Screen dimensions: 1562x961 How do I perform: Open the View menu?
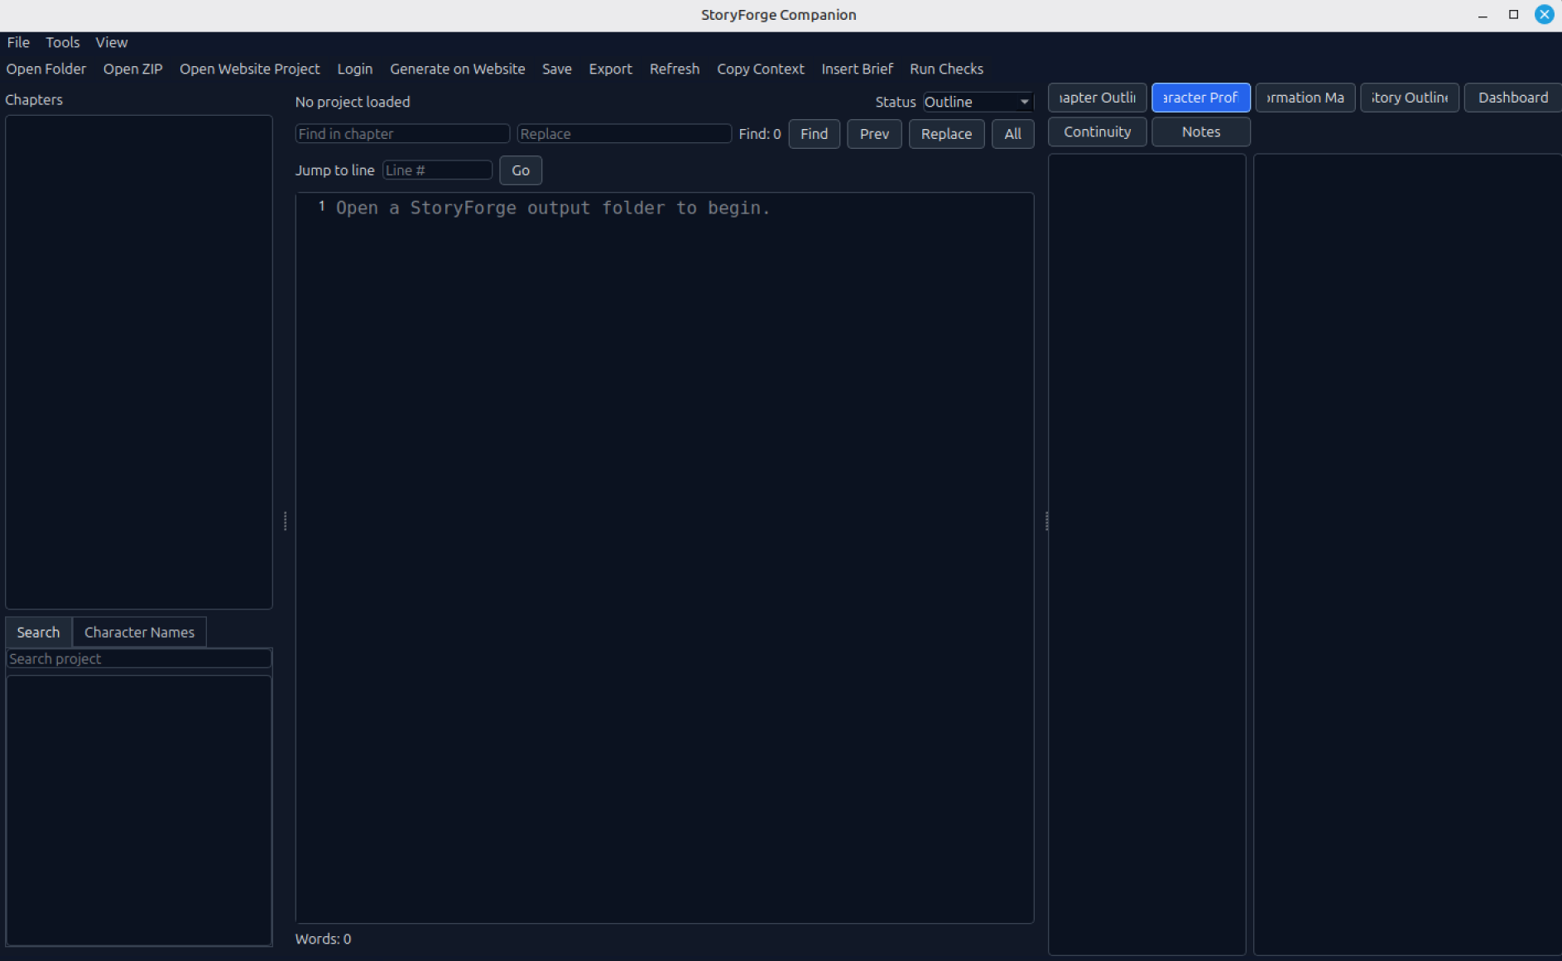112,42
